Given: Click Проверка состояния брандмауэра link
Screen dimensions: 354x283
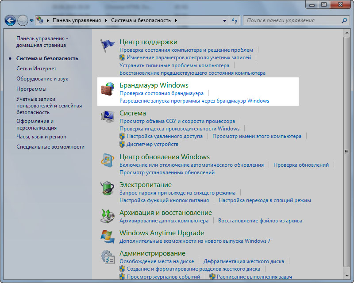Looking at the screenshot, I should tap(162, 93).
